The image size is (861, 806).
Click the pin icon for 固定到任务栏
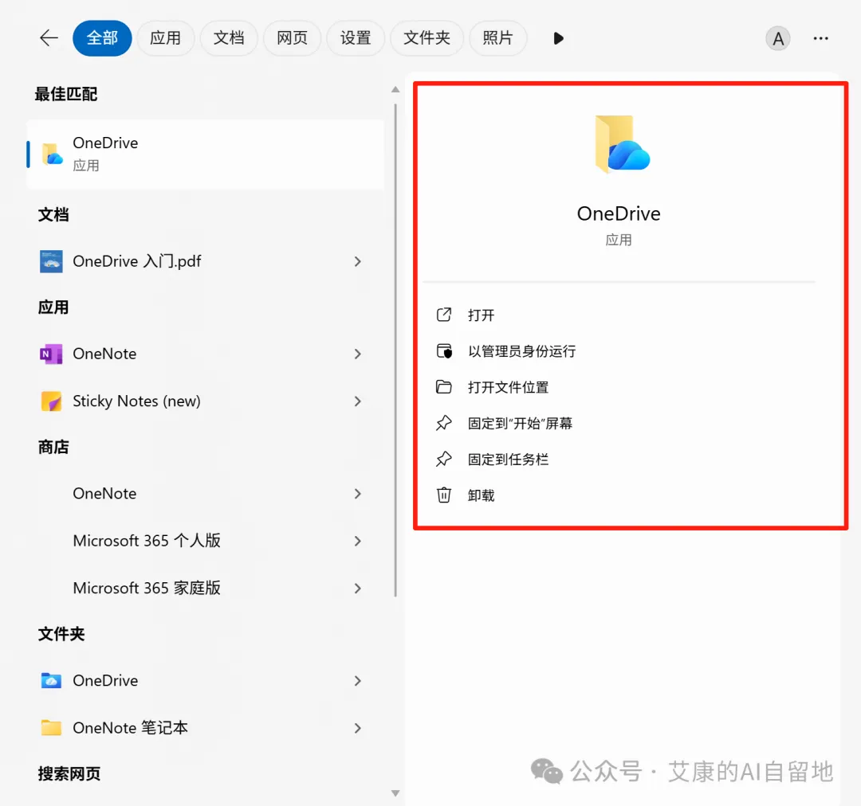click(444, 459)
